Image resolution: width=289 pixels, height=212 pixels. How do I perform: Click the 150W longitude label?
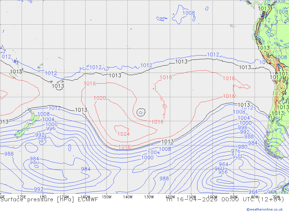tap(107, 197)
